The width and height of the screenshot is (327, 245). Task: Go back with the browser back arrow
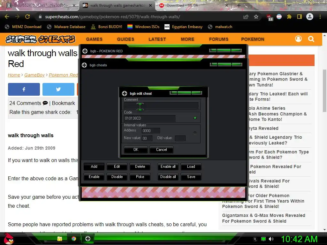coord(7,17)
